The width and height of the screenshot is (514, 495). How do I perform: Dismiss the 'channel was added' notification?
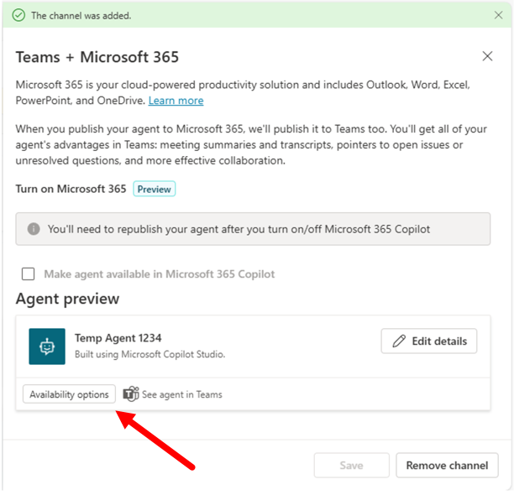(x=498, y=15)
